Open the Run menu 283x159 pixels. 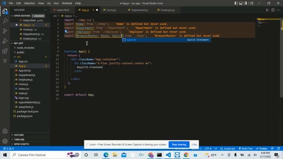56,3
